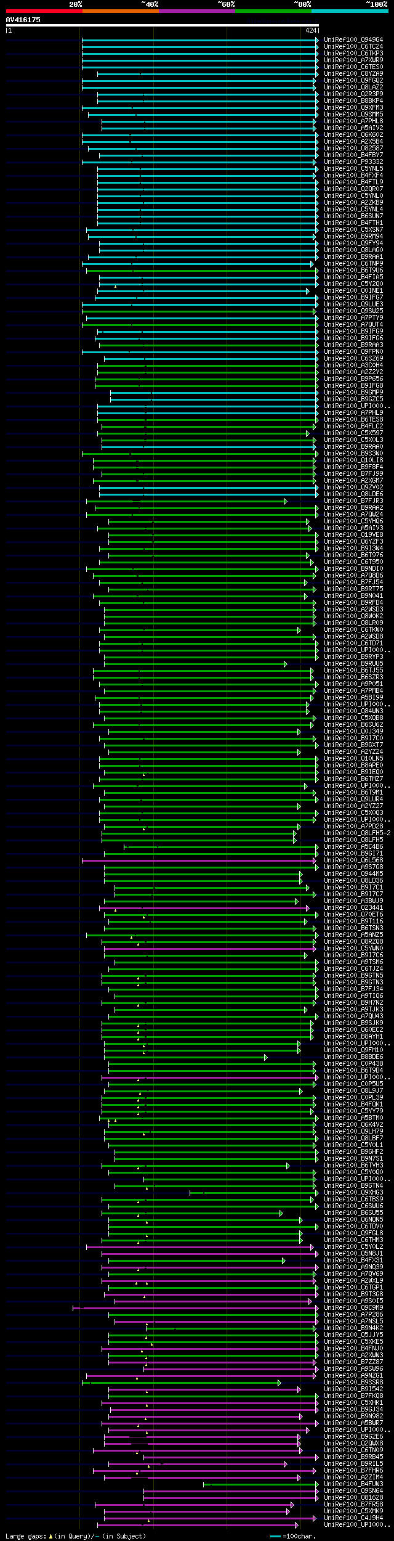Screen dimensions: 394x1541
Task: Click the UniRef100_B6SUN7 label
Action: click(x=353, y=216)
